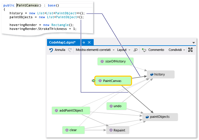Expand the Layout dropdown arrow
Viewport: 199px width, 140px height.
129,50
